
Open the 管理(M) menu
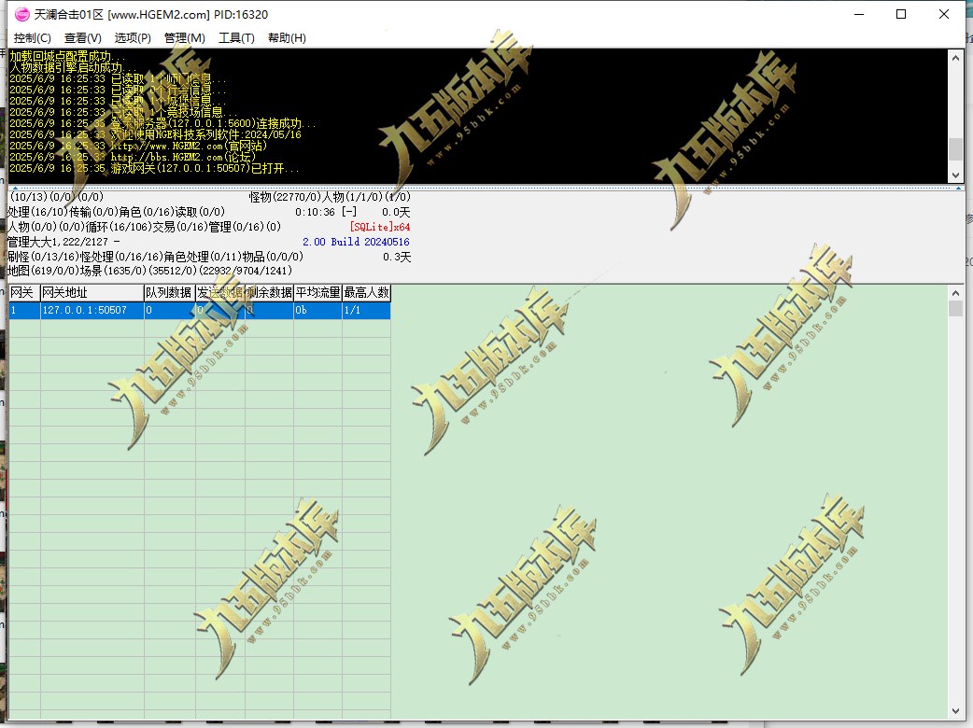coord(184,38)
